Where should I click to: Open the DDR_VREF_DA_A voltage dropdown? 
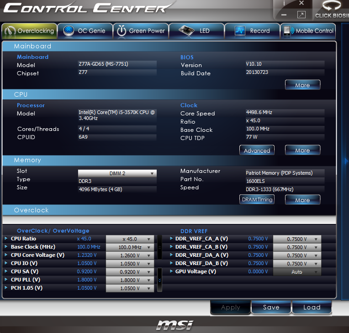click(x=297, y=255)
